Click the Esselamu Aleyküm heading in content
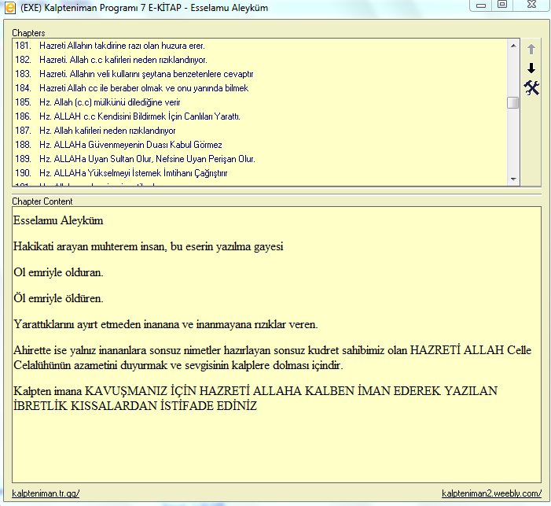 click(58, 220)
